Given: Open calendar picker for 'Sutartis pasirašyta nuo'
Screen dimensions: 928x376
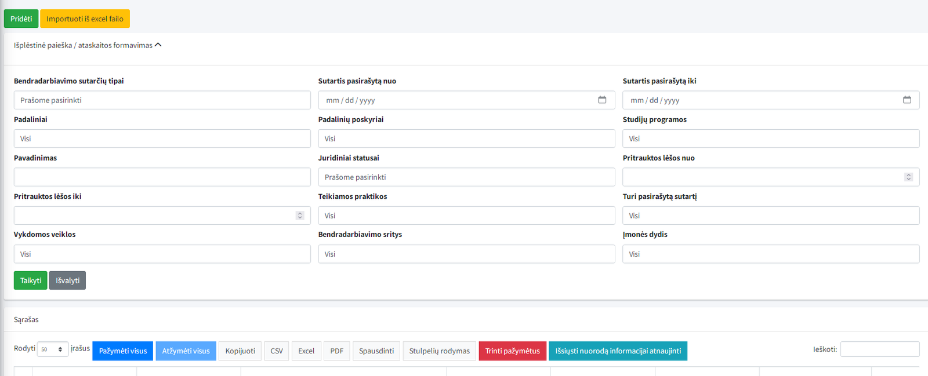Looking at the screenshot, I should [602, 100].
